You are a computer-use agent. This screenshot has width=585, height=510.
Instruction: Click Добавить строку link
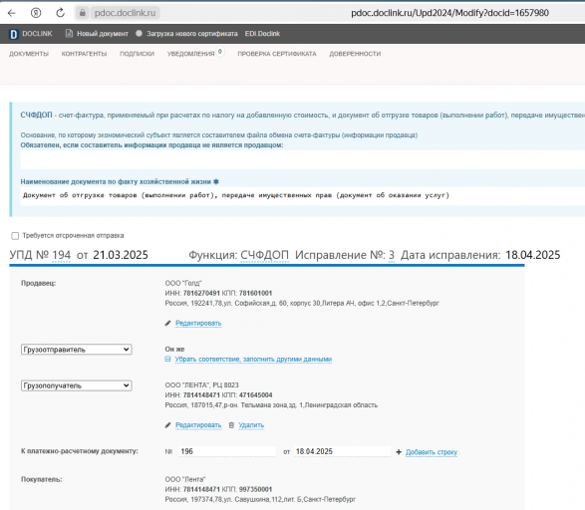432,452
